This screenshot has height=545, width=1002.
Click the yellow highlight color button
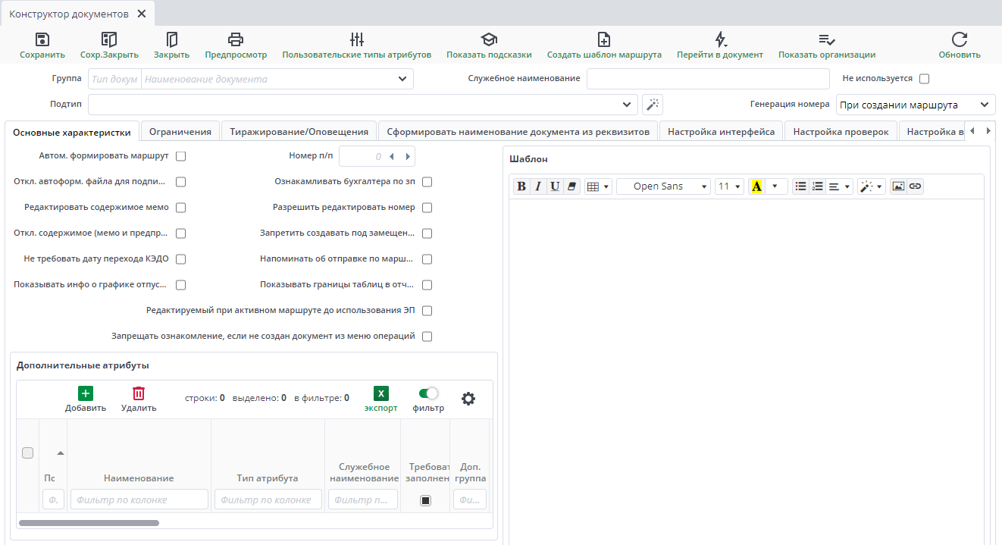click(756, 186)
